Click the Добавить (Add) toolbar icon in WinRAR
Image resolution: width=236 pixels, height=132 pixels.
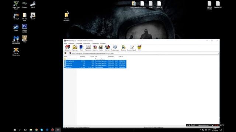[67, 48]
